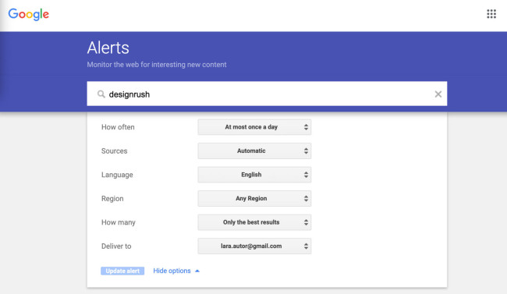The height and width of the screenshot is (294, 507).
Task: Open the Language 'English' dropdown
Action: 254,175
